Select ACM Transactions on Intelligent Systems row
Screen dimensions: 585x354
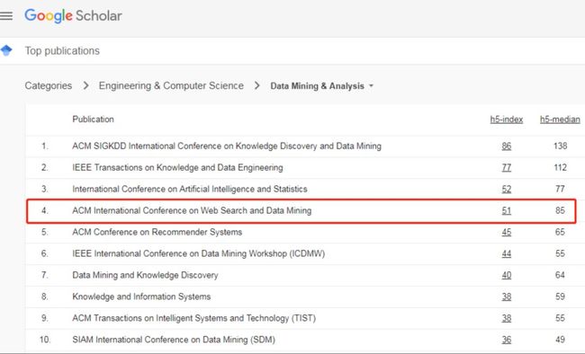303,318
